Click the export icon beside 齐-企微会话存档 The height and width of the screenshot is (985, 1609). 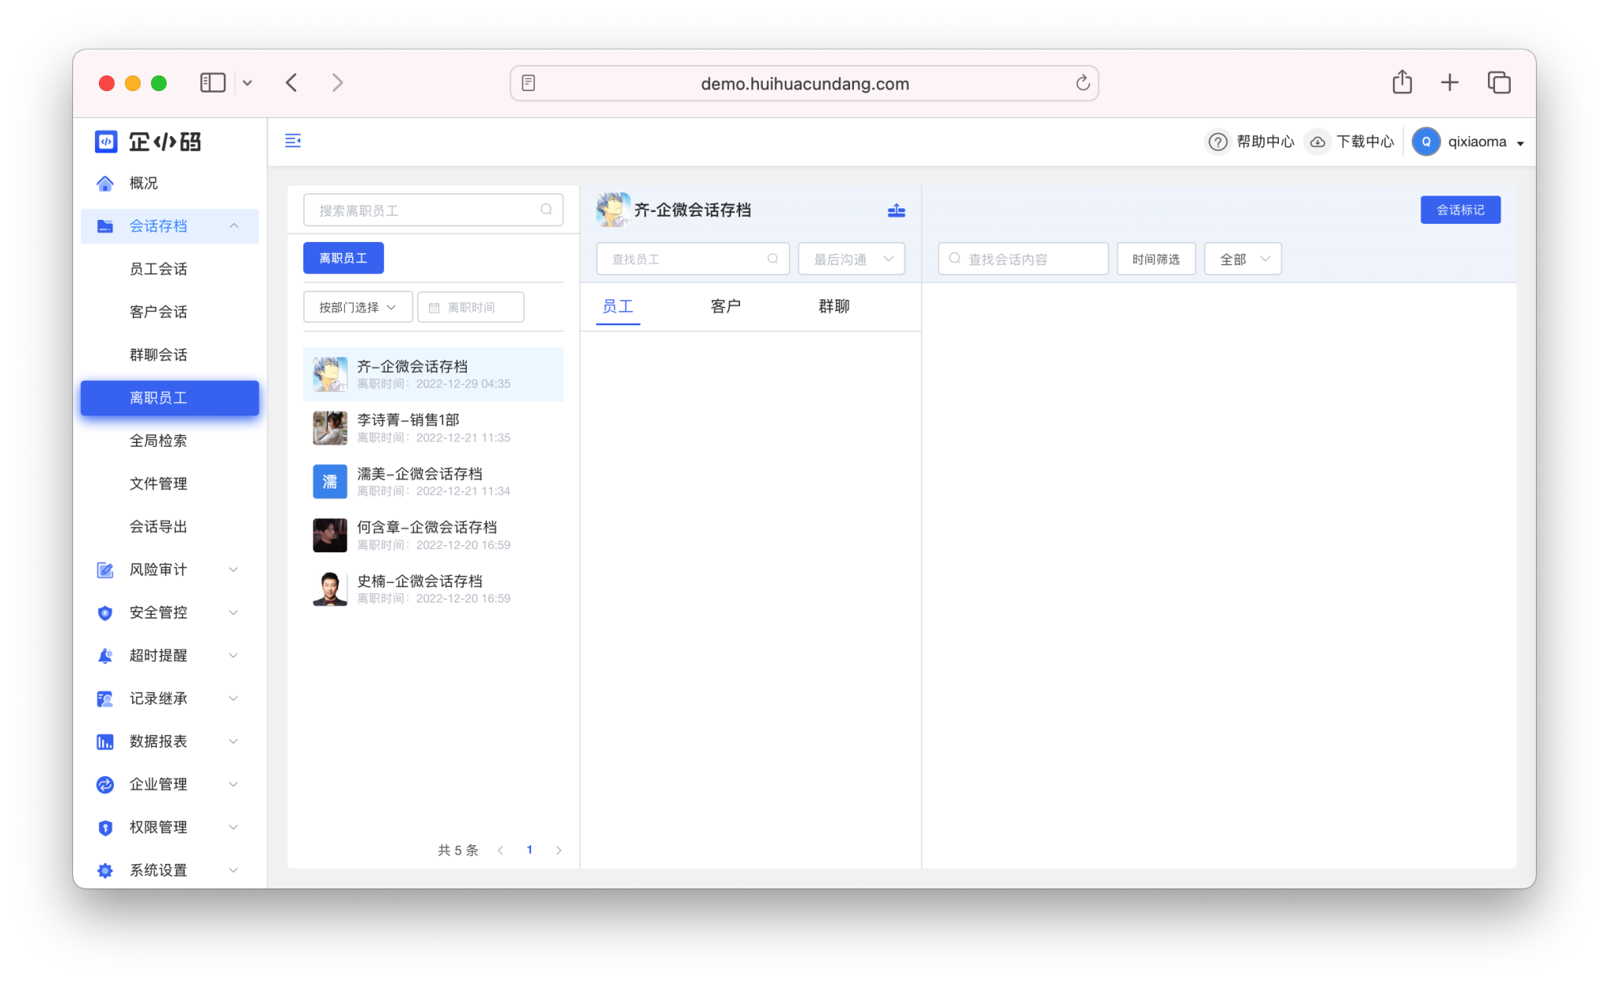896,210
